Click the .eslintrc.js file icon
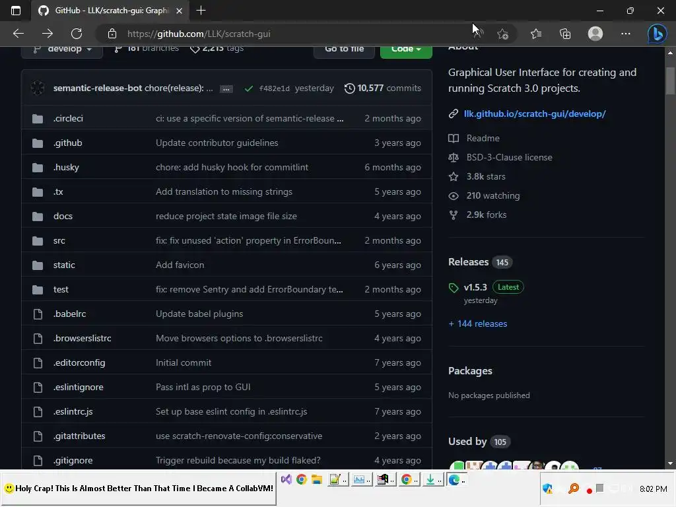The width and height of the screenshot is (676, 507). click(38, 412)
